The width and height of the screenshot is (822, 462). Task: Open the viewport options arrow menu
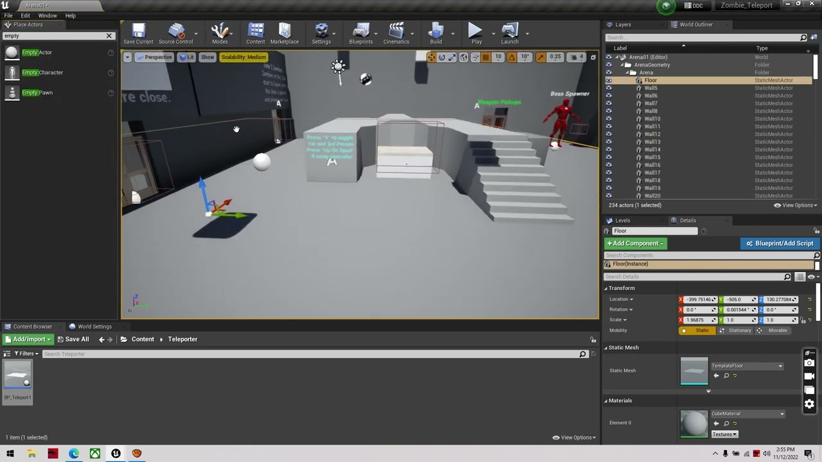[127, 57]
